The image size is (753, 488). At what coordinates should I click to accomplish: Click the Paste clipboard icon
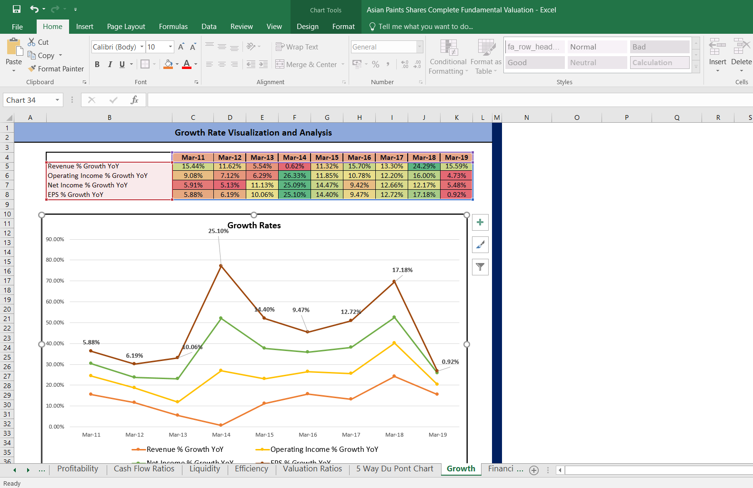pos(14,48)
